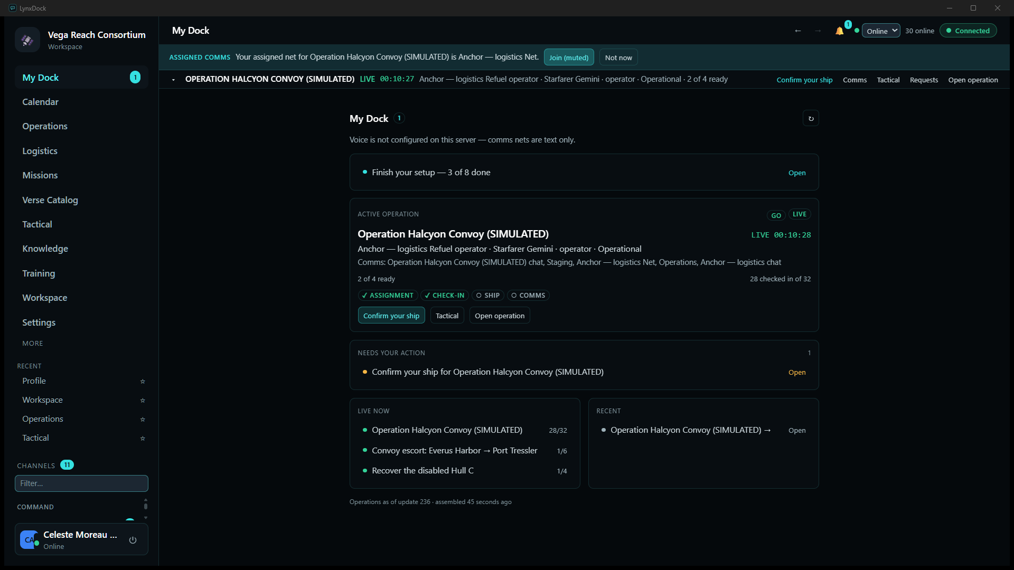
Task: Open Operations in the main sidebar
Action: pos(81,126)
